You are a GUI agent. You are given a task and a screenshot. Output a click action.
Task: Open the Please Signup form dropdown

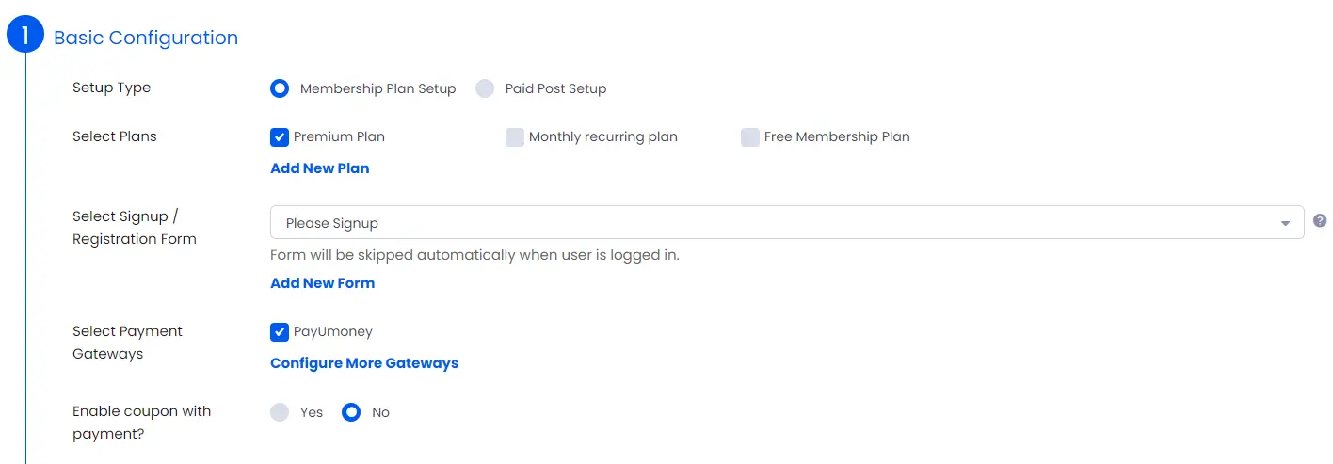coord(787,222)
